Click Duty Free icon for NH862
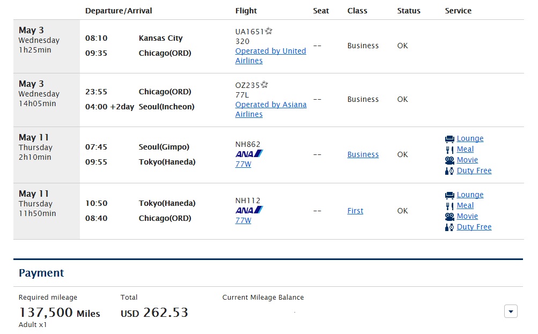The image size is (538, 334). pyautogui.click(x=449, y=171)
